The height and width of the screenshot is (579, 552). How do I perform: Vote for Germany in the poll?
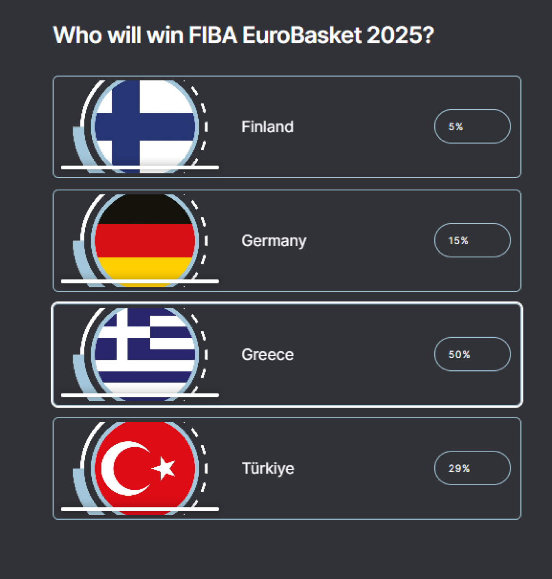coord(287,240)
